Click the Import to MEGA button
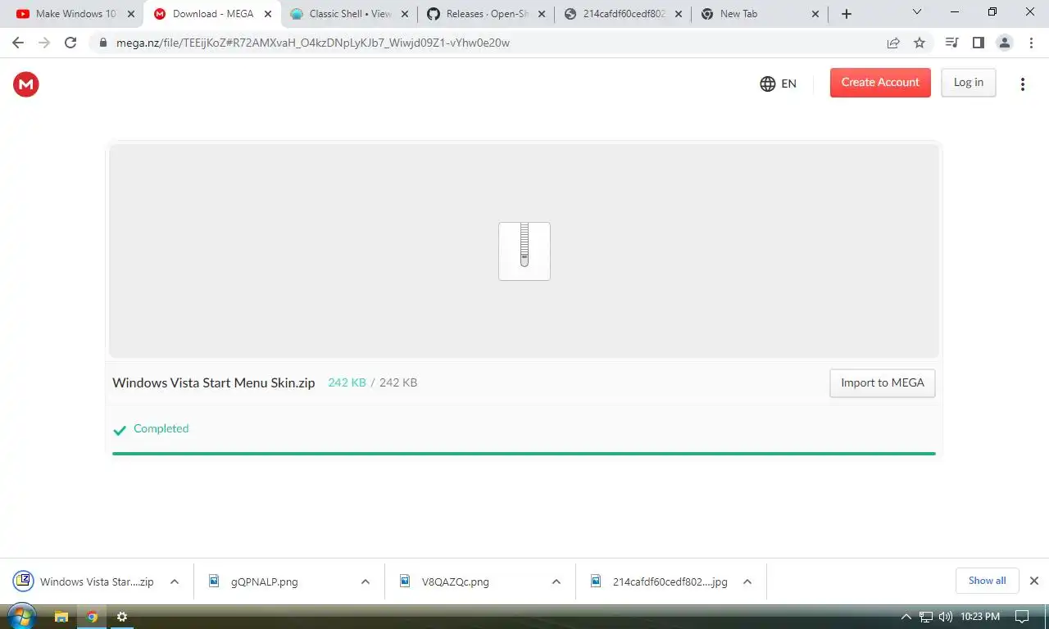 [882, 382]
